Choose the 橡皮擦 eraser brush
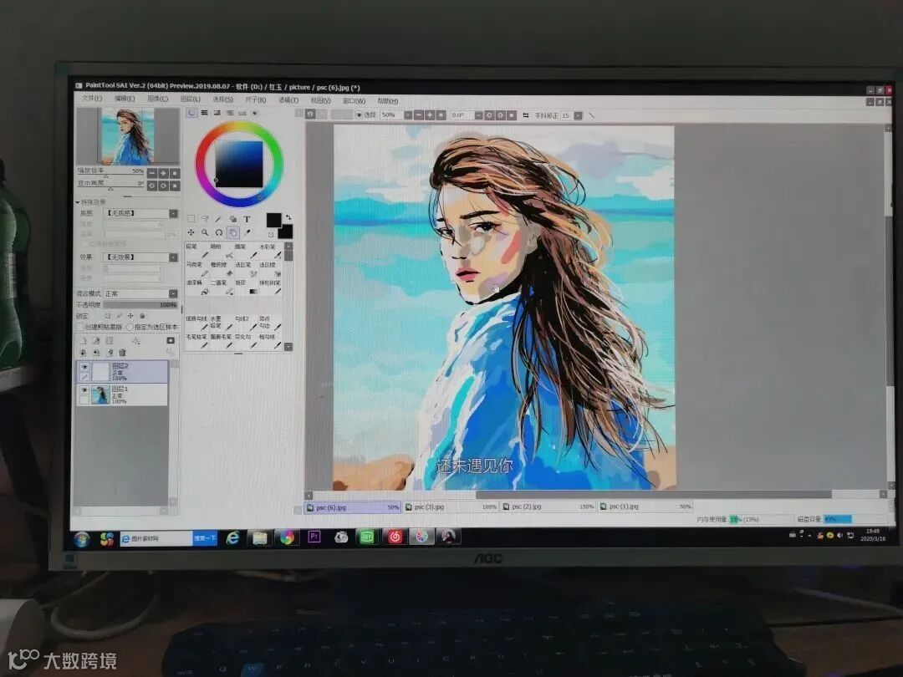The width and height of the screenshot is (903, 677). (x=221, y=269)
